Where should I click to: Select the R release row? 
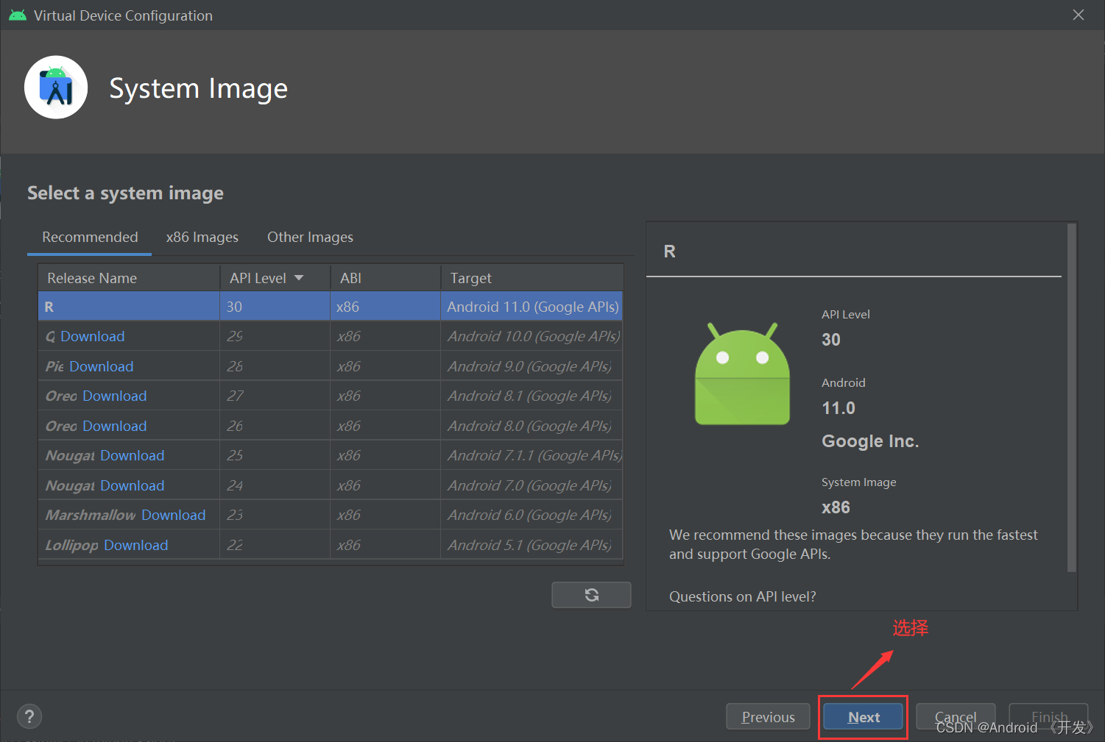tap(331, 307)
